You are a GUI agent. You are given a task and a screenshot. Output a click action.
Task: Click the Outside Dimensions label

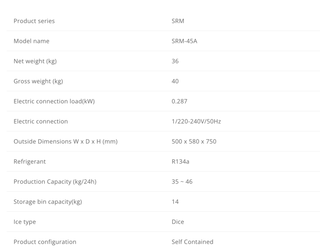pyautogui.click(x=65, y=141)
